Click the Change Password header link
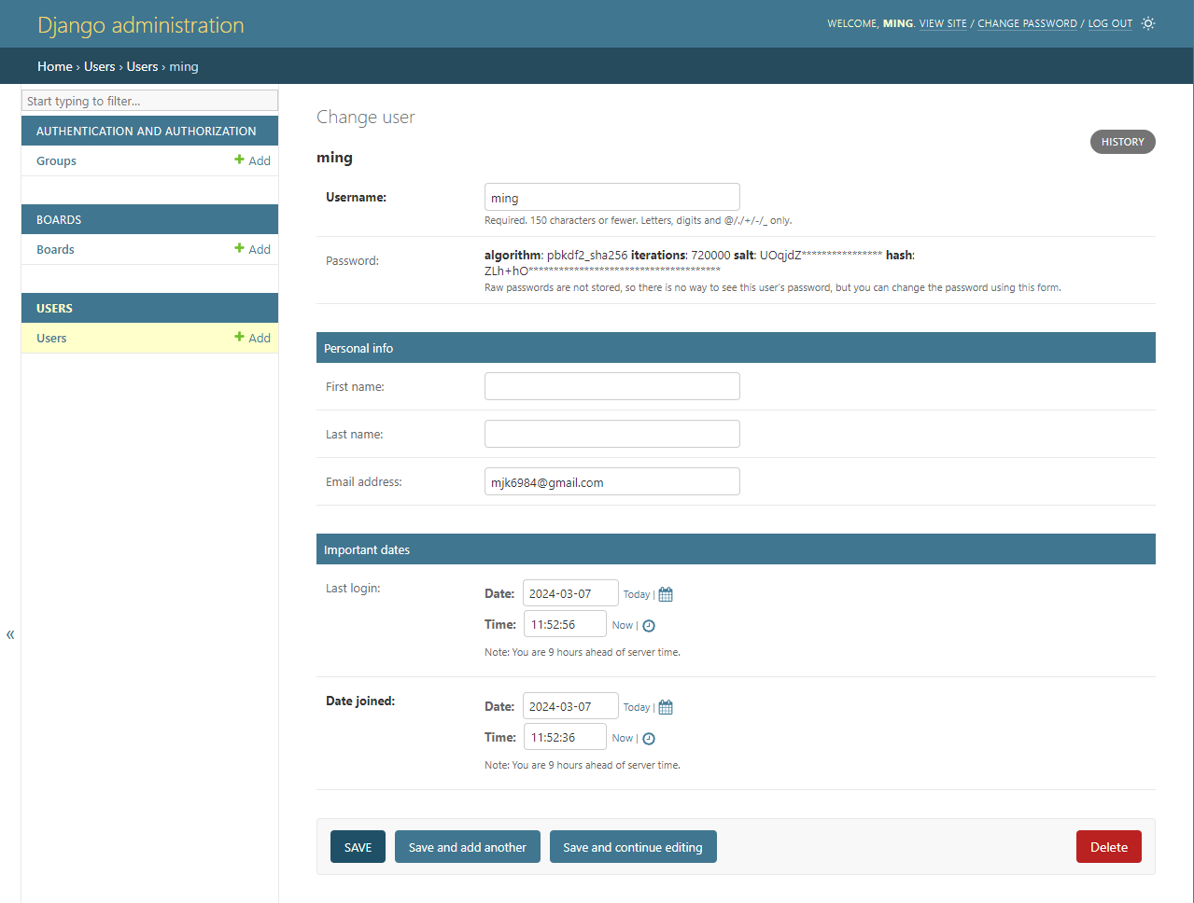This screenshot has width=1194, height=903. [x=1027, y=23]
